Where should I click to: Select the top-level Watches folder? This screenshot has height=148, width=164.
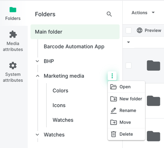pos(54,135)
